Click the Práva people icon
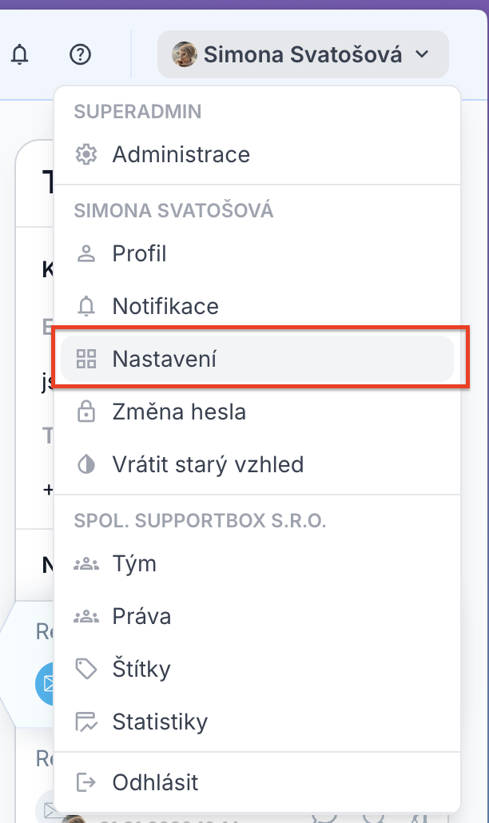The image size is (489, 823). (85, 617)
